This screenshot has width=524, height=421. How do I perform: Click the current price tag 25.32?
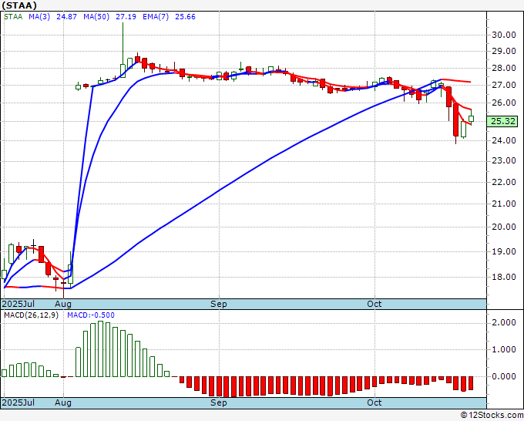pyautogui.click(x=502, y=121)
